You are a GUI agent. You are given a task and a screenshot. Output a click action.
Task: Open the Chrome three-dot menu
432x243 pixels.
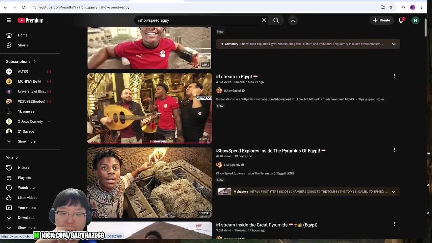tap(421, 7)
